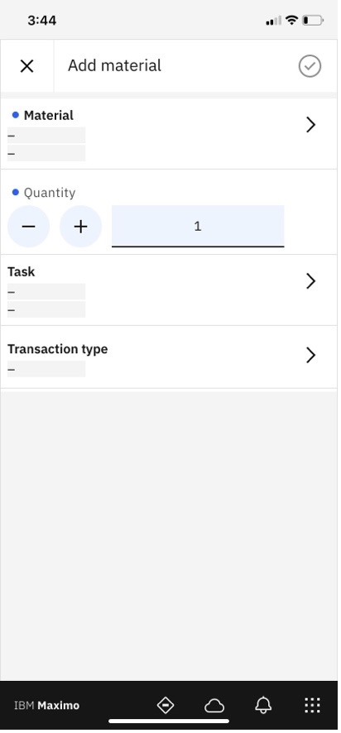Tap the cloud sync icon

[214, 706]
